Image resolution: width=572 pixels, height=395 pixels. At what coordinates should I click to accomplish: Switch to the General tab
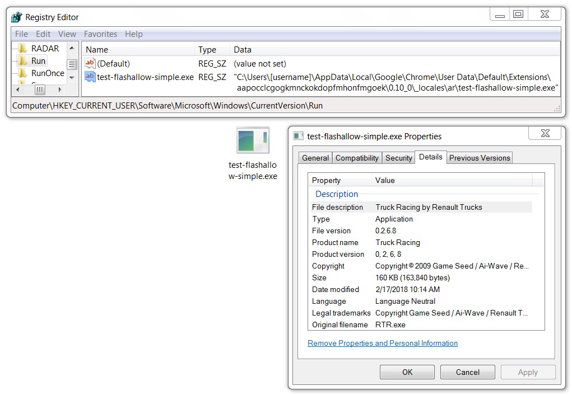point(315,158)
